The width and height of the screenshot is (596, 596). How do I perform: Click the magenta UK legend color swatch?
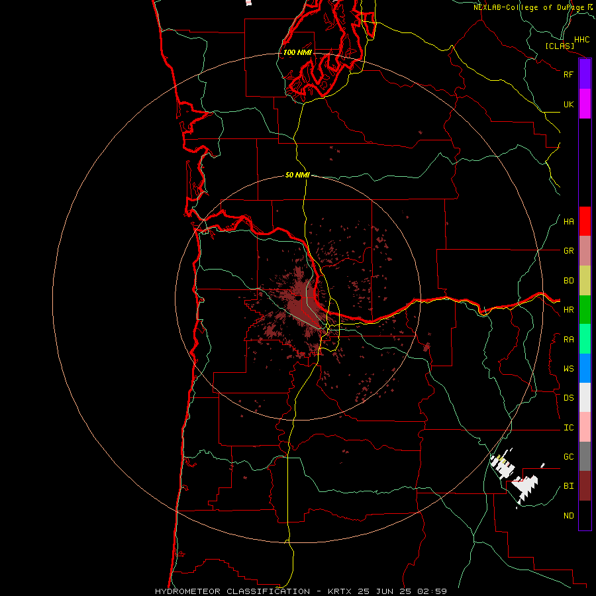(x=585, y=104)
